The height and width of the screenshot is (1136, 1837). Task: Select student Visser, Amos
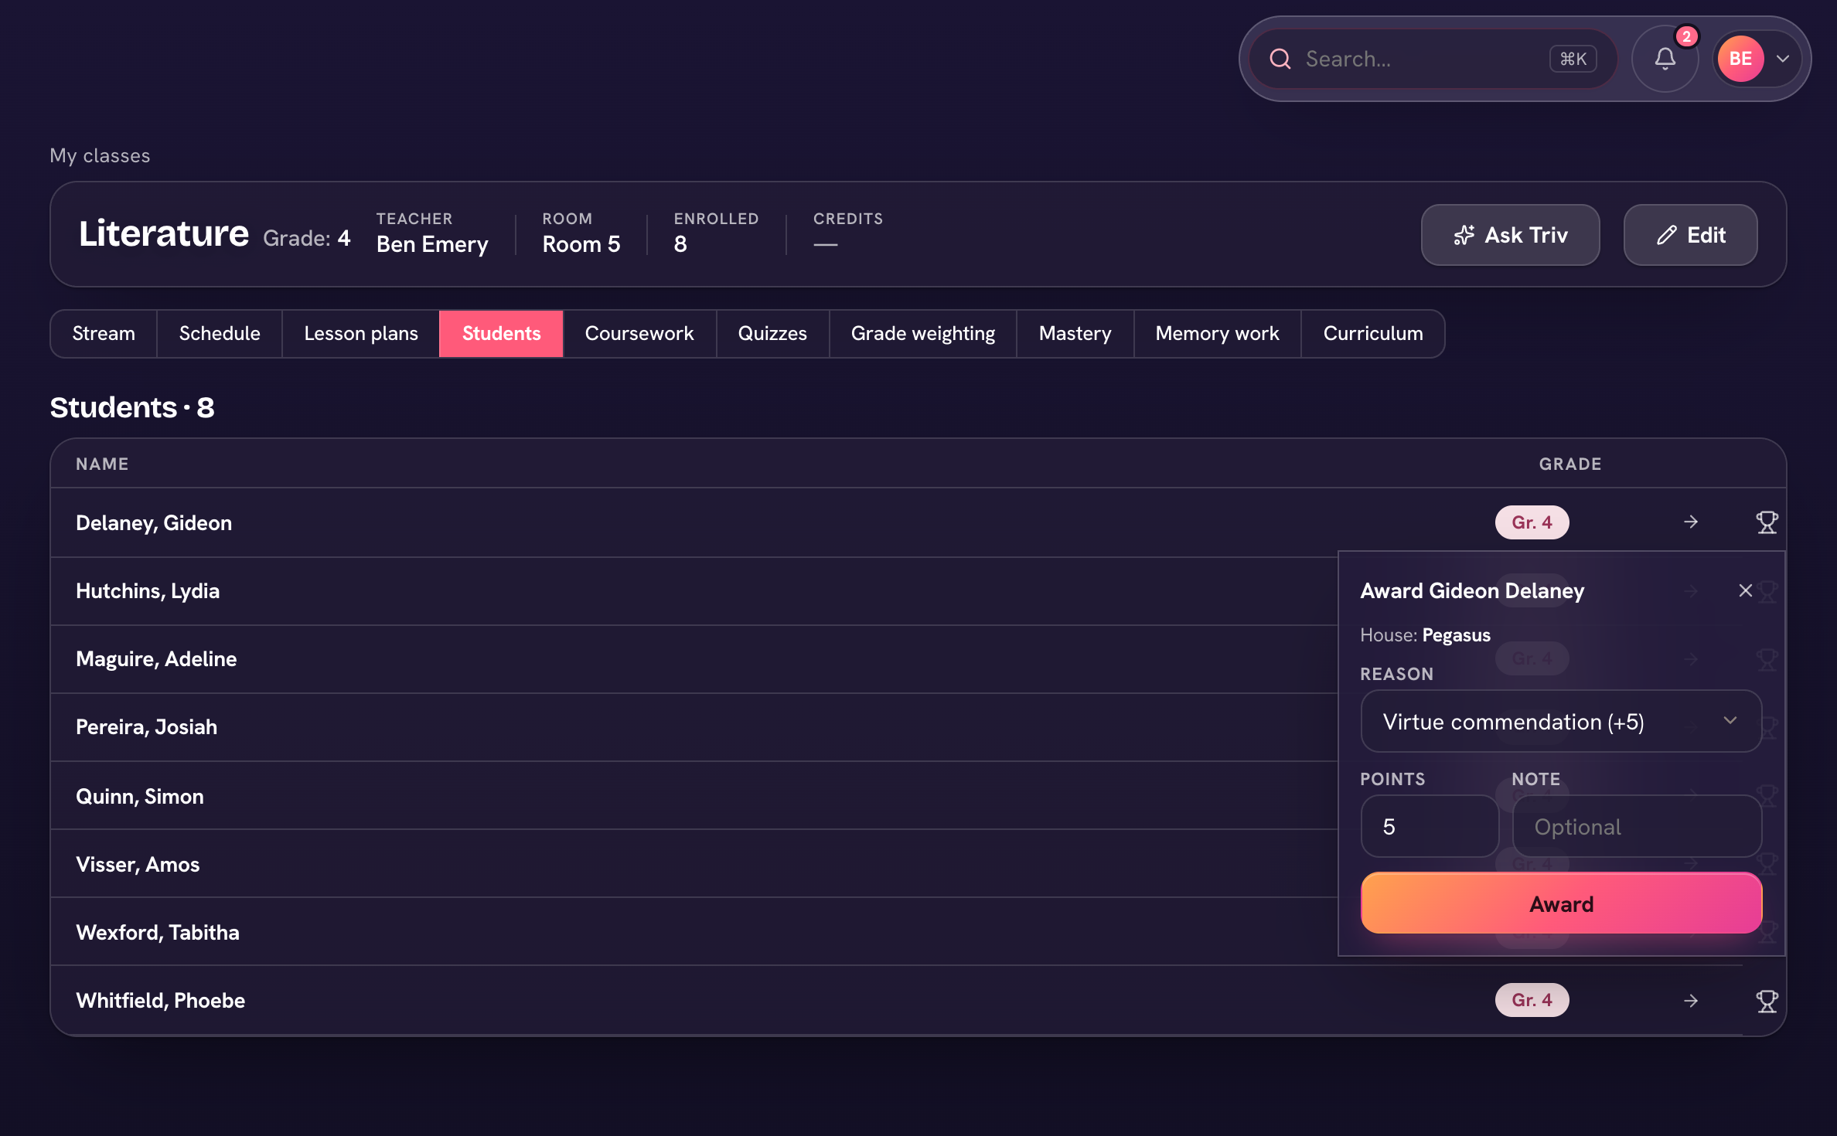click(x=138, y=865)
